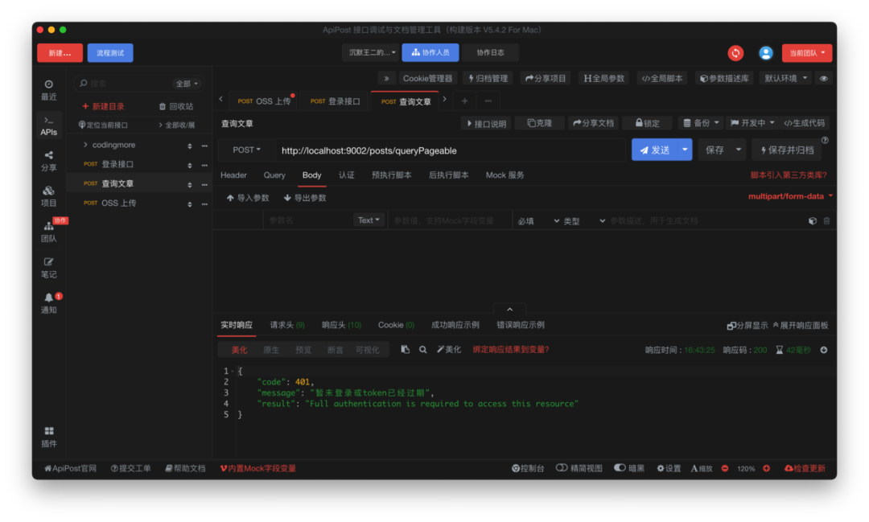Click the 绑定响应结果到变量 link

510,350
